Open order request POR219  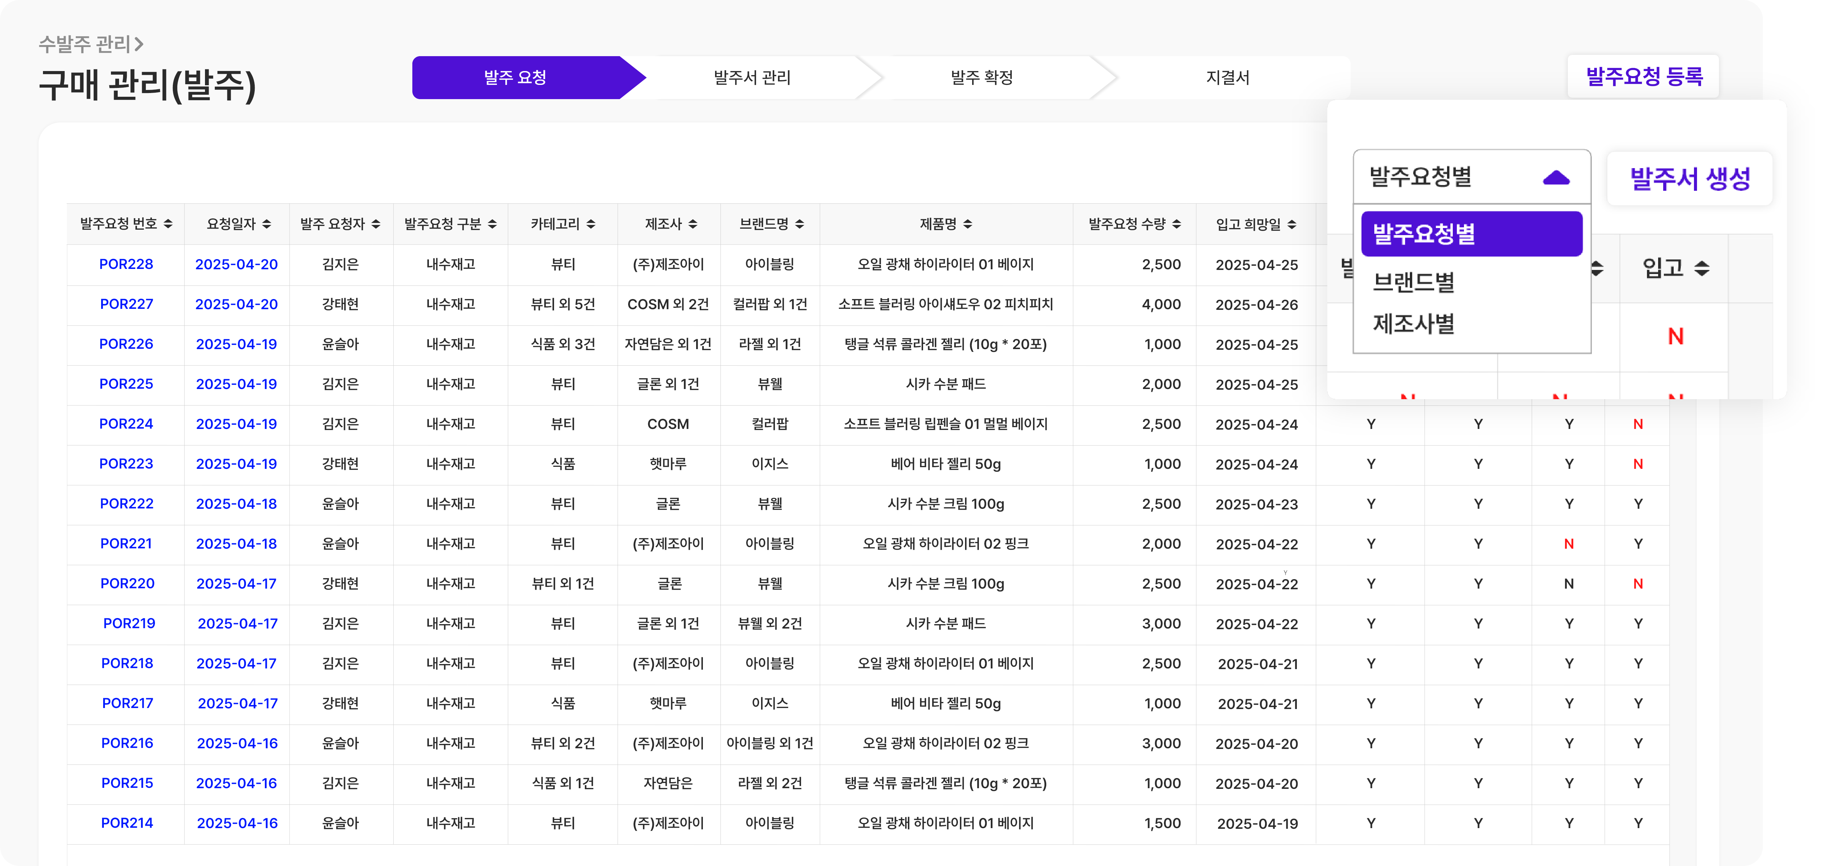(129, 623)
